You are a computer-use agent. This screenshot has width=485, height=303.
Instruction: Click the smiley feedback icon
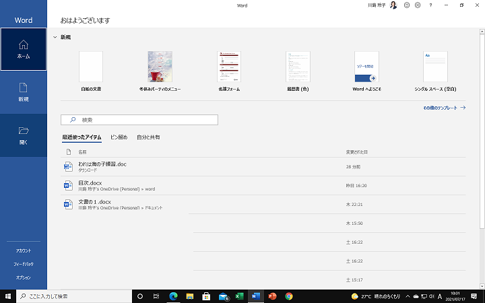coord(407,5)
